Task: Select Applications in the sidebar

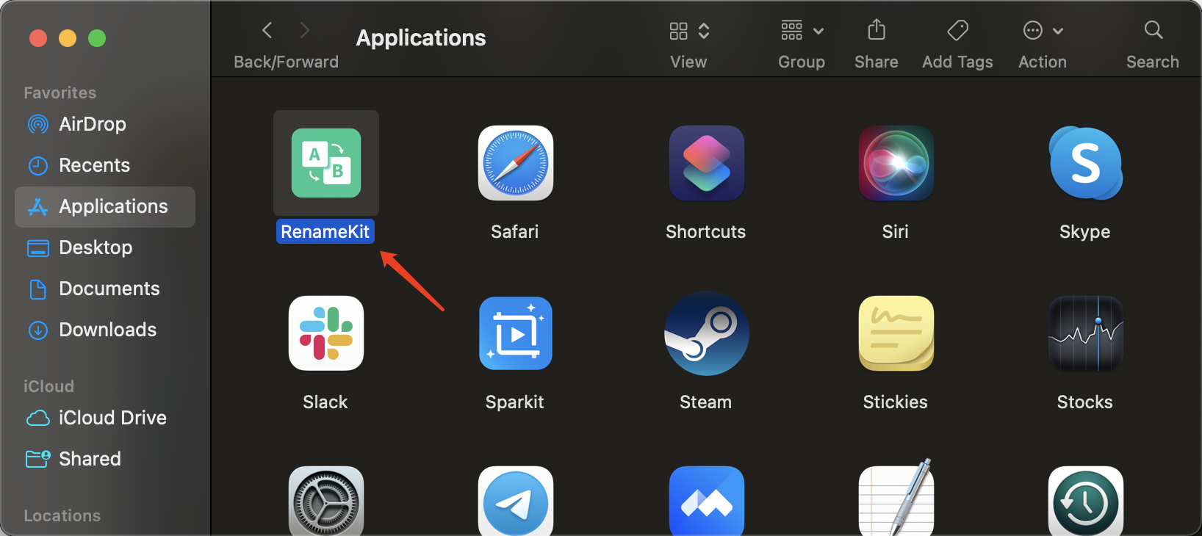Action: 105,206
